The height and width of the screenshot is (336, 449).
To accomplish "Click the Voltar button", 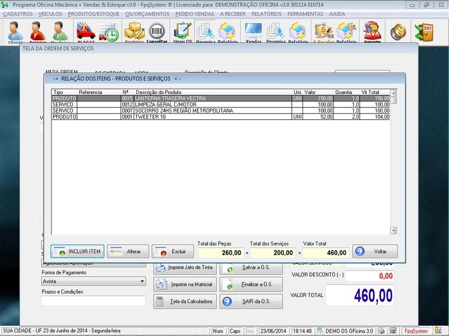I will (x=375, y=251).
